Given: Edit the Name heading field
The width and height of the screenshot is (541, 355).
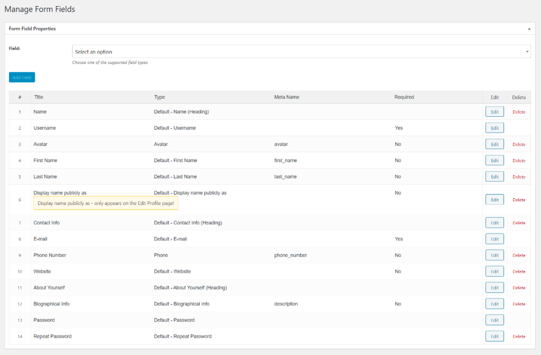Looking at the screenshot, I should tap(495, 111).
